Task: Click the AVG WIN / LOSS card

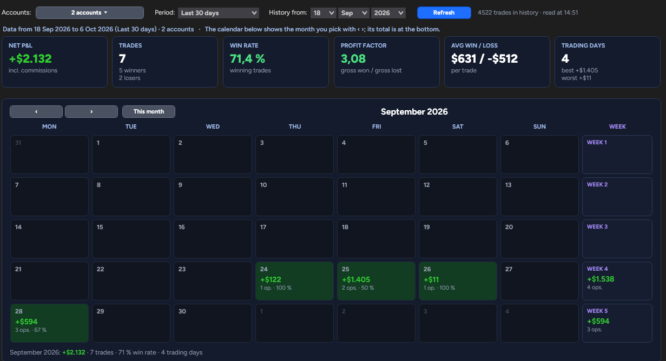Action: tap(497, 62)
